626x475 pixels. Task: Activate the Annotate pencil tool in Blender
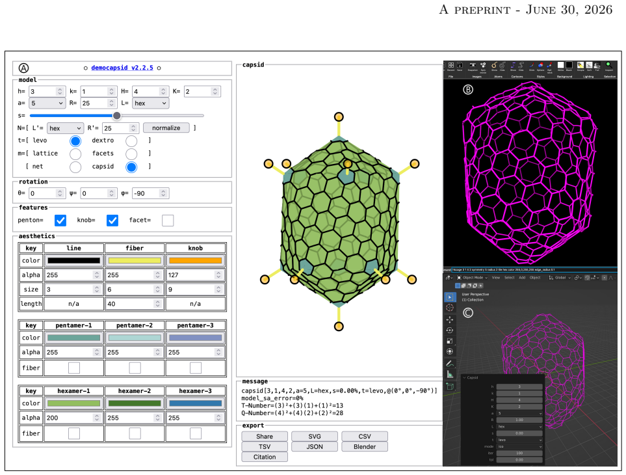tap(450, 364)
